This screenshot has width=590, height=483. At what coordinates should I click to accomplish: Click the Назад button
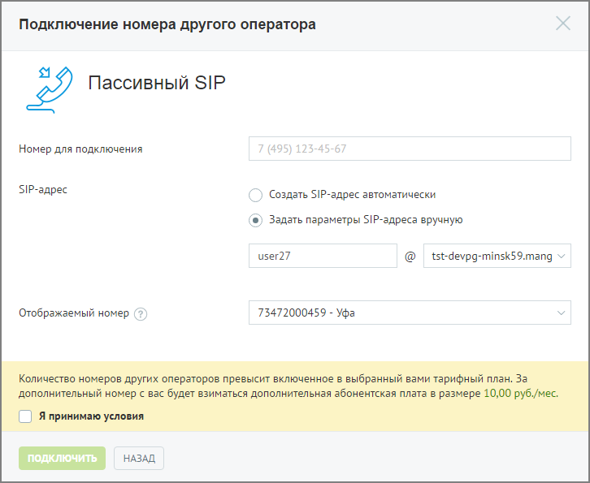(x=139, y=458)
